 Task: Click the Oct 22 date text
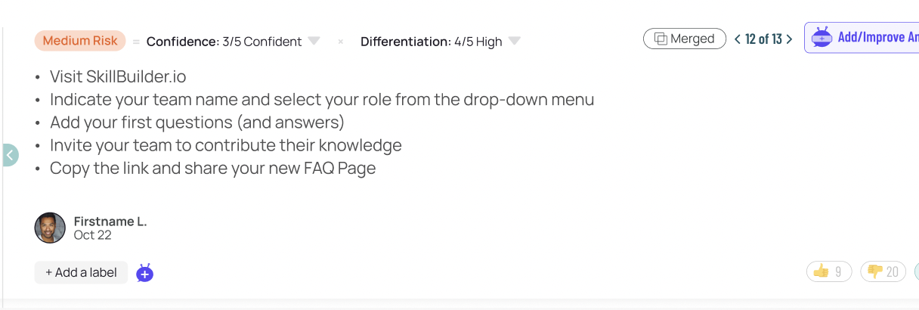93,235
